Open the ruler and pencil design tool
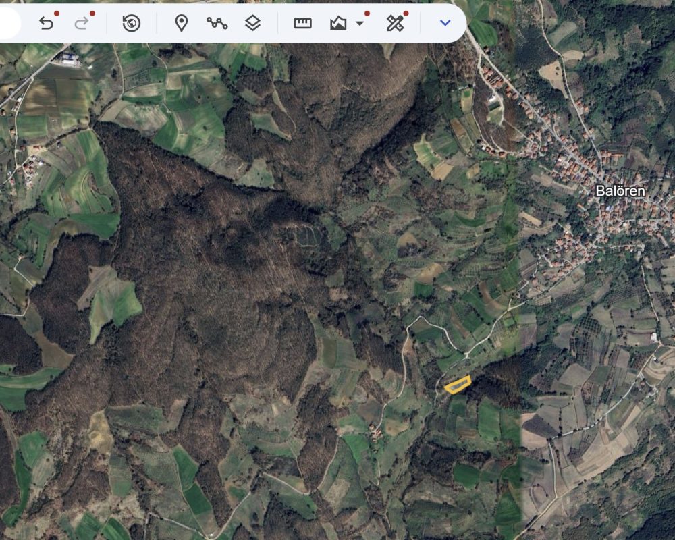675x540 pixels. [395, 23]
